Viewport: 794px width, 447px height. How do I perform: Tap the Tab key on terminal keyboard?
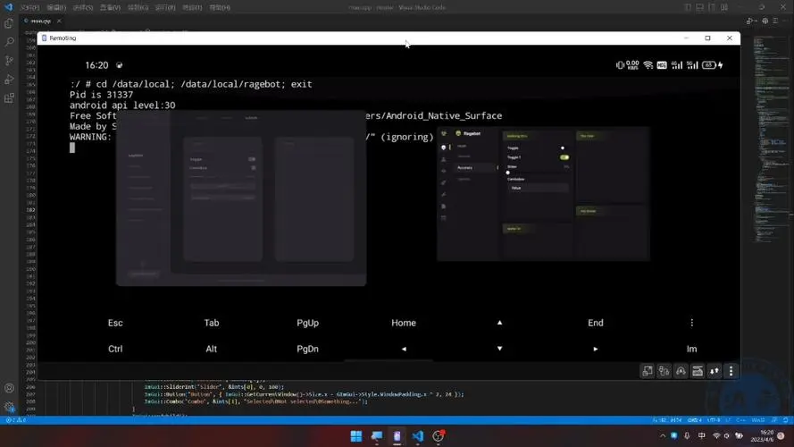(212, 323)
